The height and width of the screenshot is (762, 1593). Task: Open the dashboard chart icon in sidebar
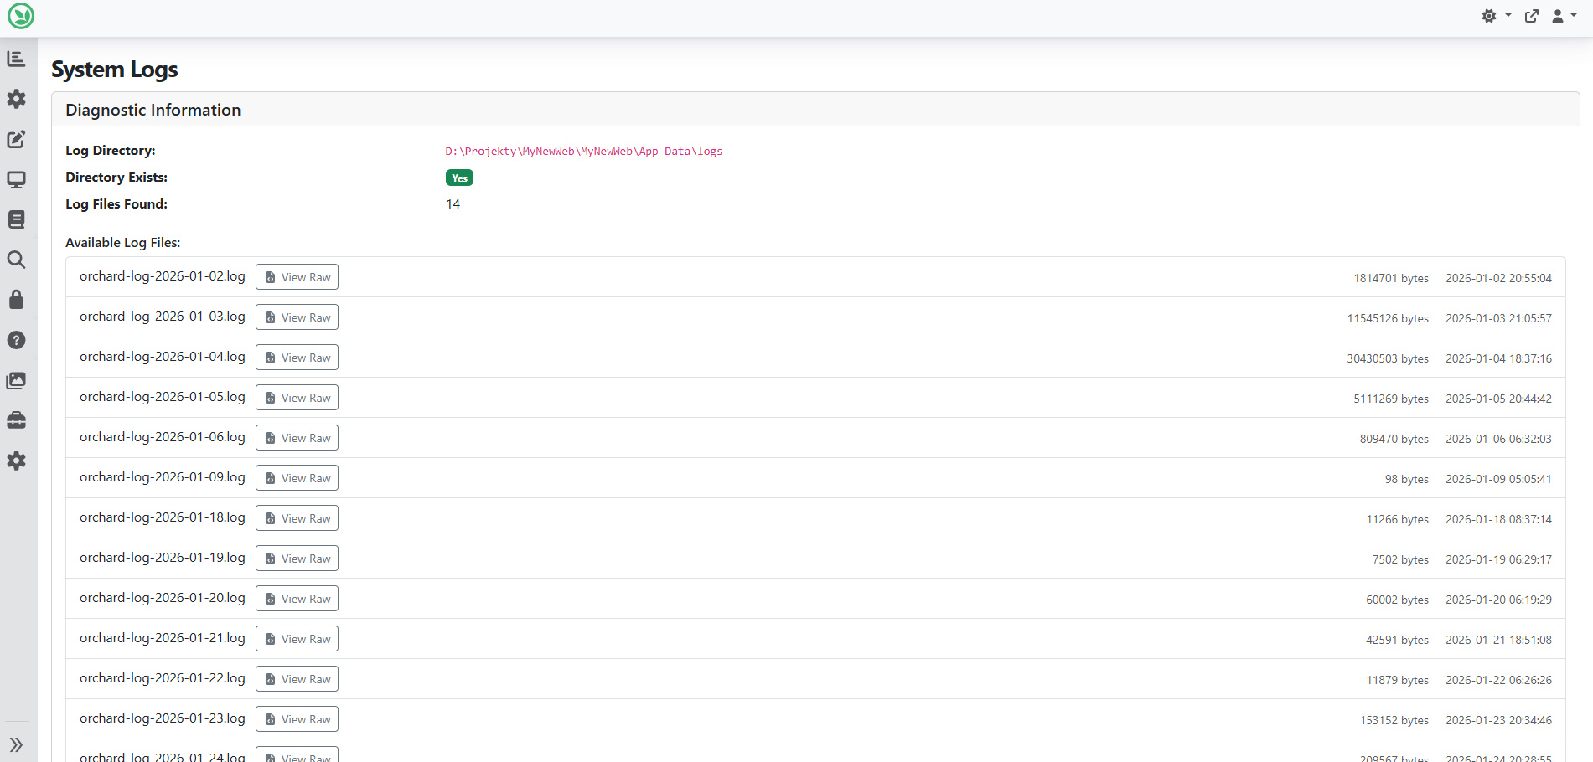[x=16, y=59]
